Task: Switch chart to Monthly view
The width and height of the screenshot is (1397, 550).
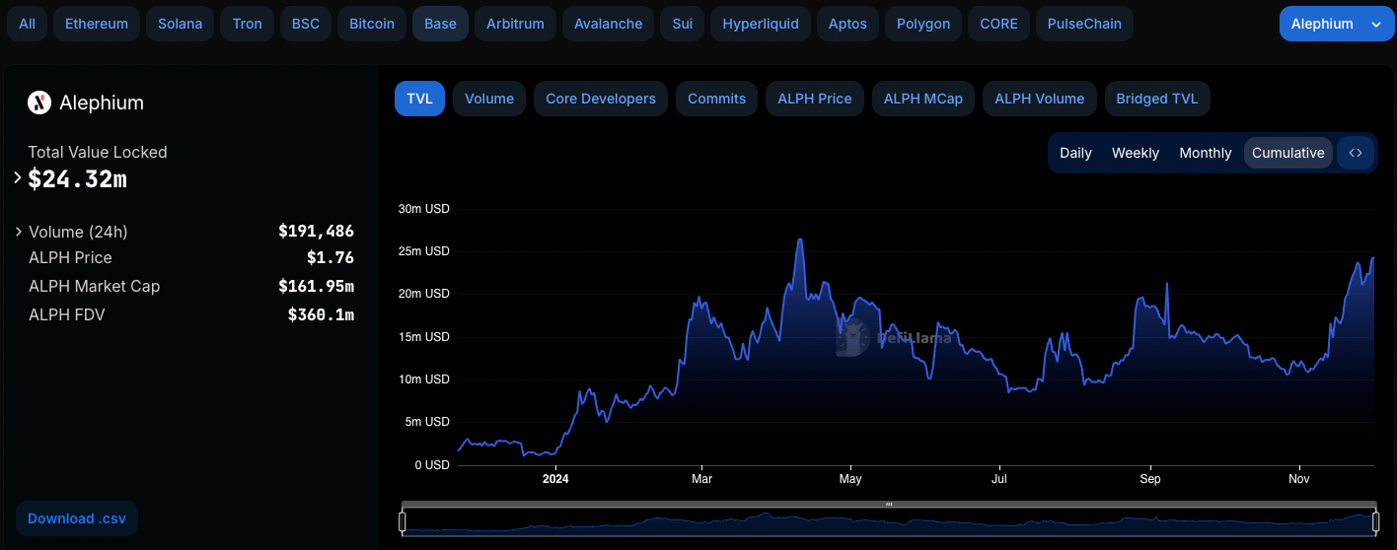Action: coord(1206,153)
